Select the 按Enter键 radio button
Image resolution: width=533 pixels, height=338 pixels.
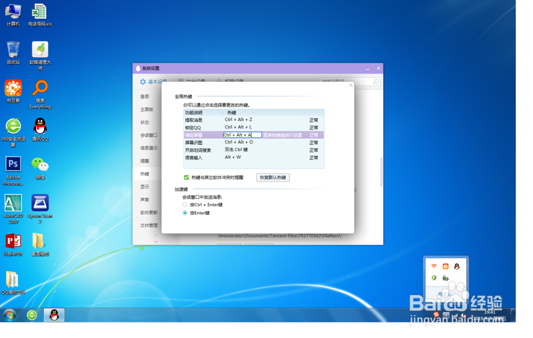pos(185,213)
